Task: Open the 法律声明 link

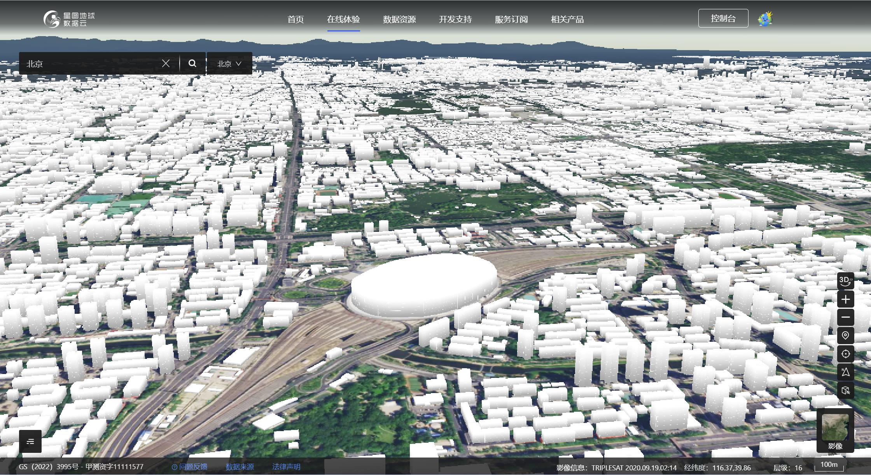Action: tap(287, 467)
